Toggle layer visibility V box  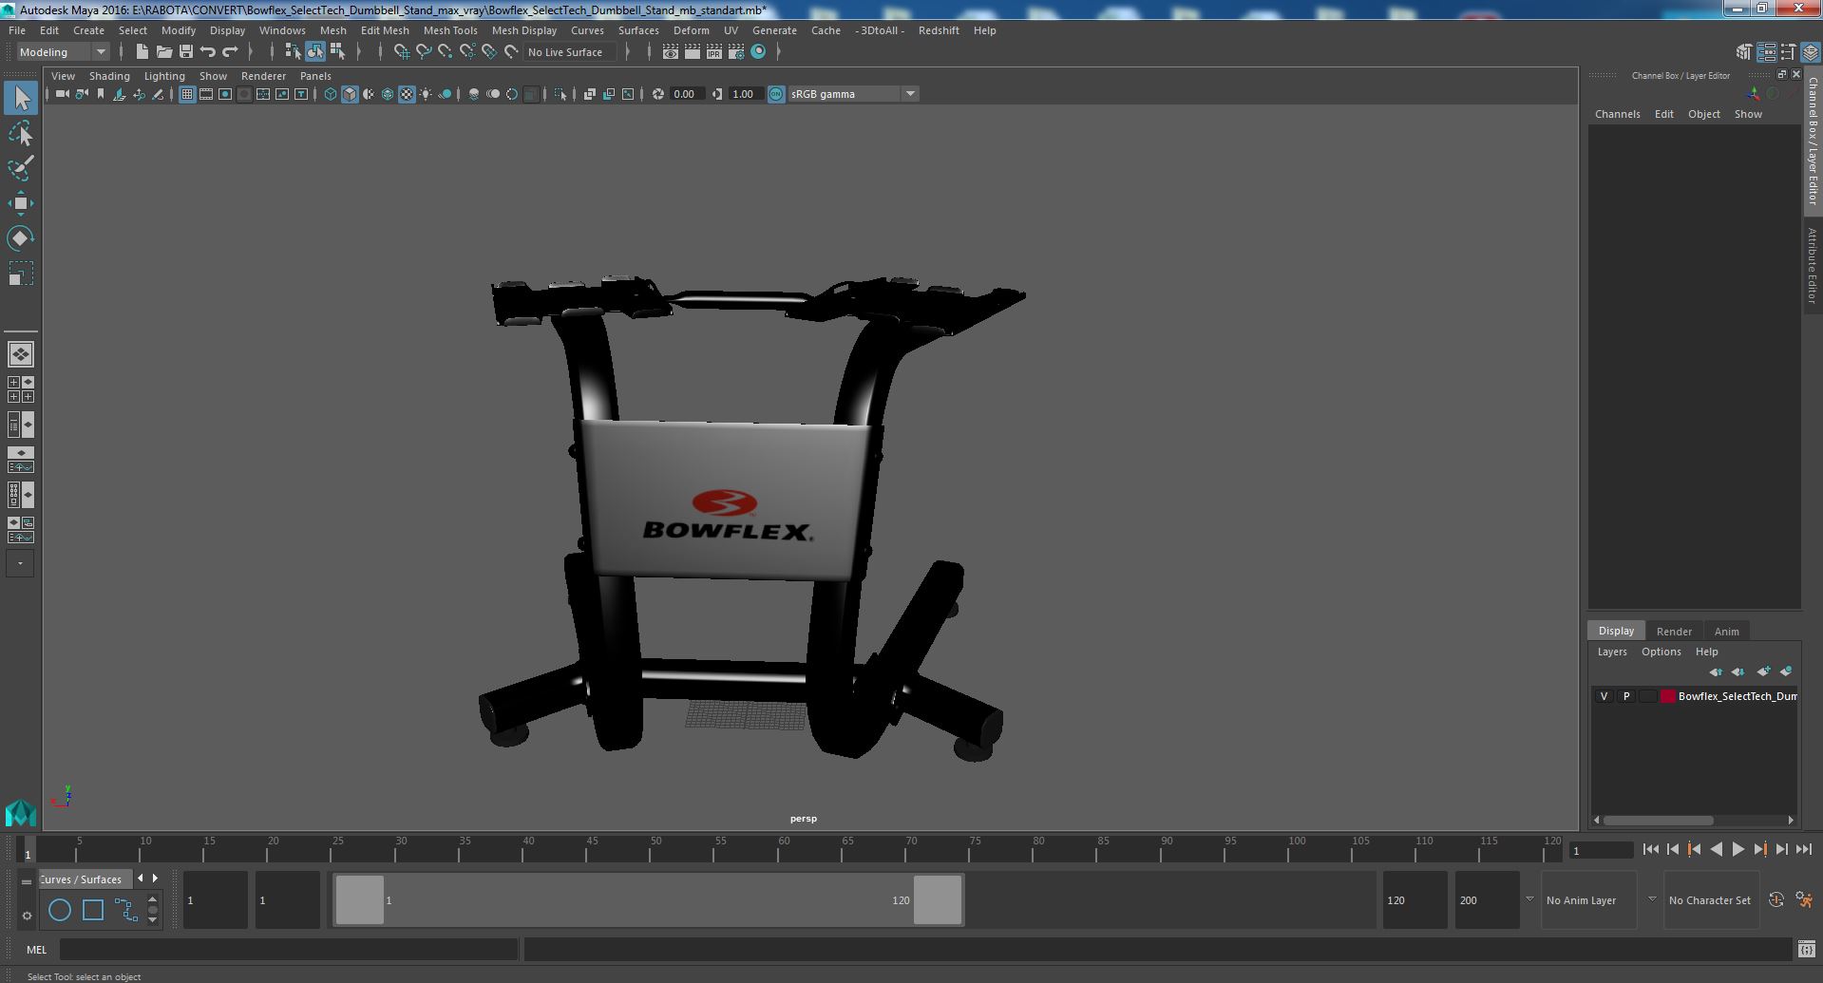click(1604, 696)
